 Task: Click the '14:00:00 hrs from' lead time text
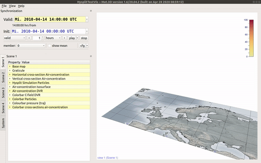(x=24, y=25)
